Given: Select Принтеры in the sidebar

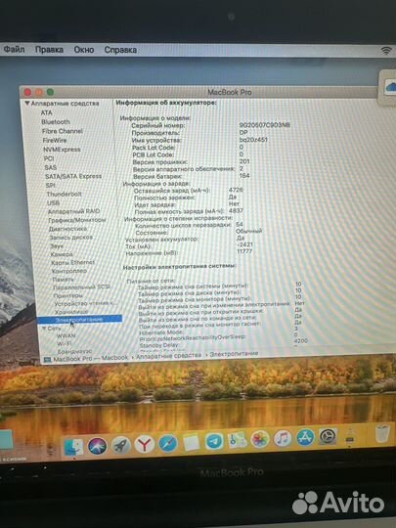Looking at the screenshot, I should [68, 295].
